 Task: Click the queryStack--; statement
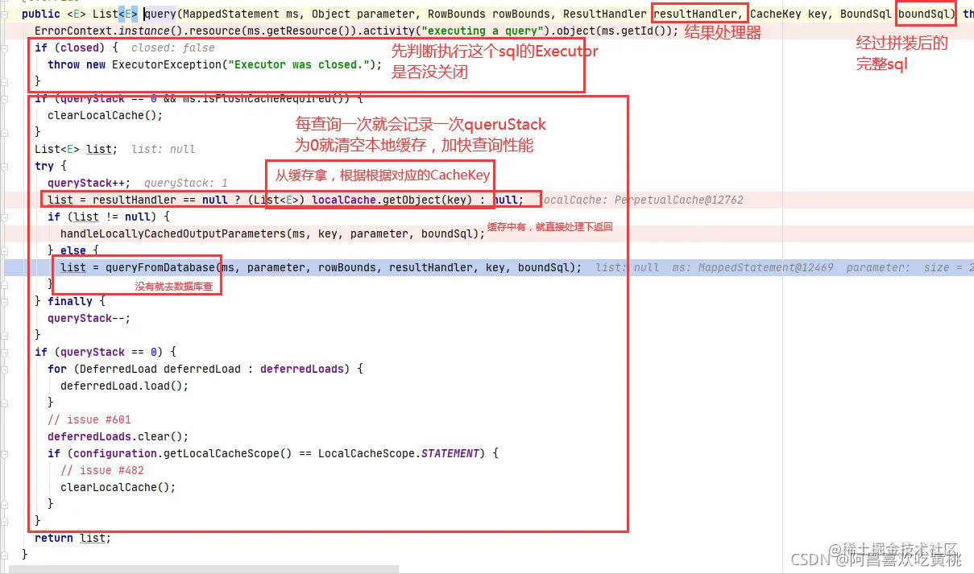point(89,318)
